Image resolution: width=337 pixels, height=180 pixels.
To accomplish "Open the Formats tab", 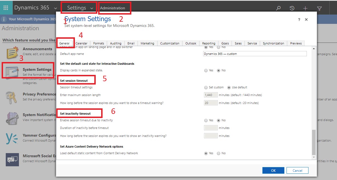I will coord(99,43).
